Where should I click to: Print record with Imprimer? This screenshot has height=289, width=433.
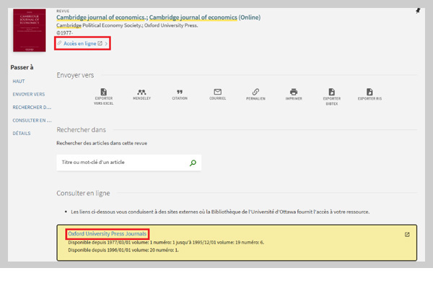click(294, 95)
